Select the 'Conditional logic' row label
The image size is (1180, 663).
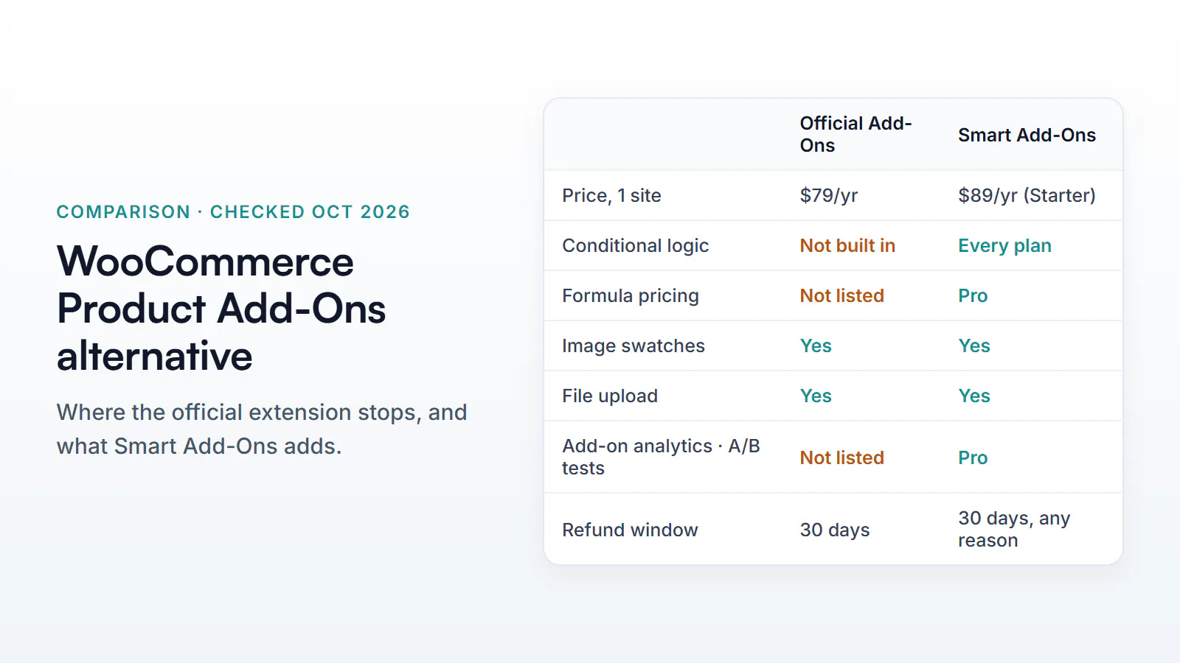coord(635,245)
